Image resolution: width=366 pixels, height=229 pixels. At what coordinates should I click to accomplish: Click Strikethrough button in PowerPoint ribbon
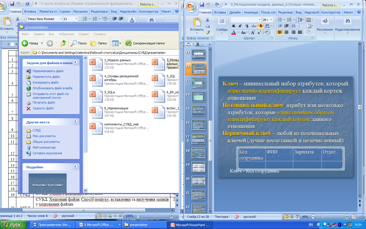[x=253, y=26]
